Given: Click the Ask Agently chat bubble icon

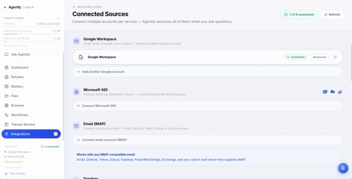Looking at the screenshot, I should tap(7, 55).
